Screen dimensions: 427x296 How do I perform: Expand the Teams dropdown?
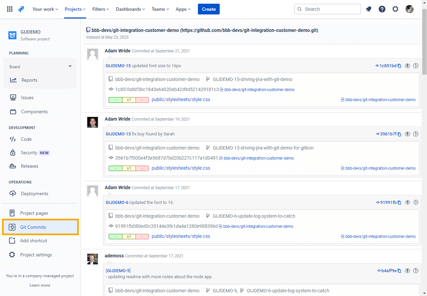160,9
